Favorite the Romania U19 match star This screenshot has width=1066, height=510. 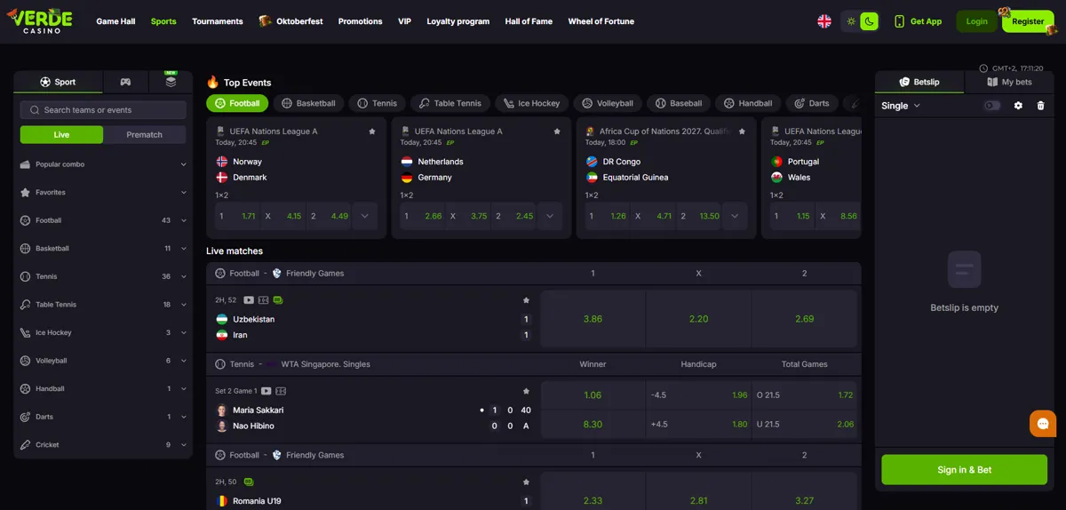pos(526,482)
